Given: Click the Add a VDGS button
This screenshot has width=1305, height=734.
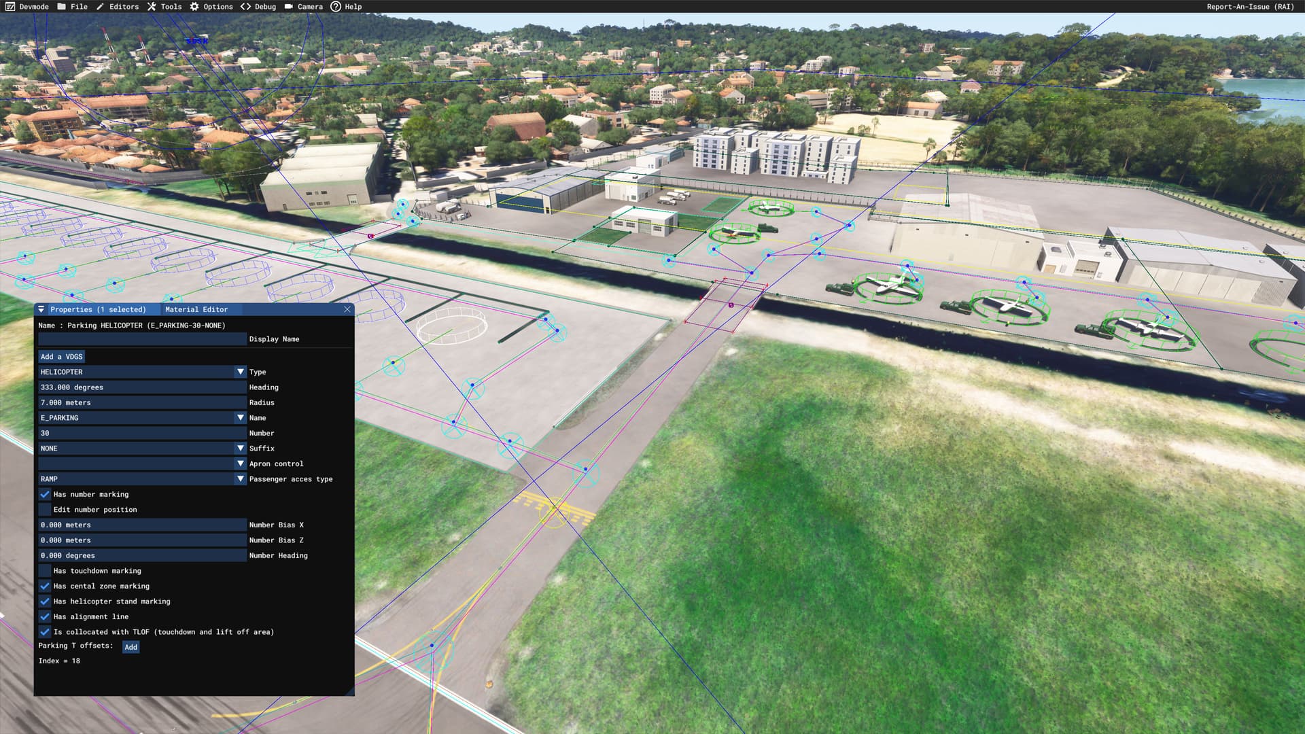Looking at the screenshot, I should [x=61, y=356].
